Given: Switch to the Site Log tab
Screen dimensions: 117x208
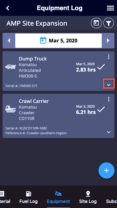Looking at the screenshot, I should click(x=88, y=197).
